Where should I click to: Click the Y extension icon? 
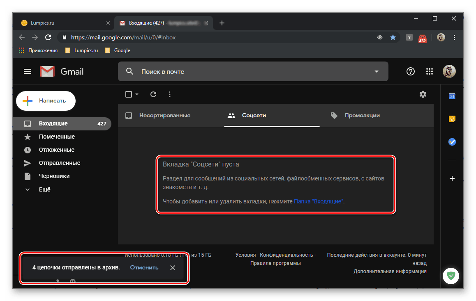(x=409, y=37)
